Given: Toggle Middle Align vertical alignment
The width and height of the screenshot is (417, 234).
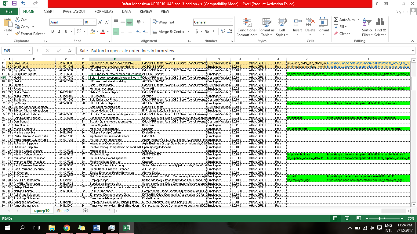Looking at the screenshot, I should pyautogui.click(x=122, y=22).
